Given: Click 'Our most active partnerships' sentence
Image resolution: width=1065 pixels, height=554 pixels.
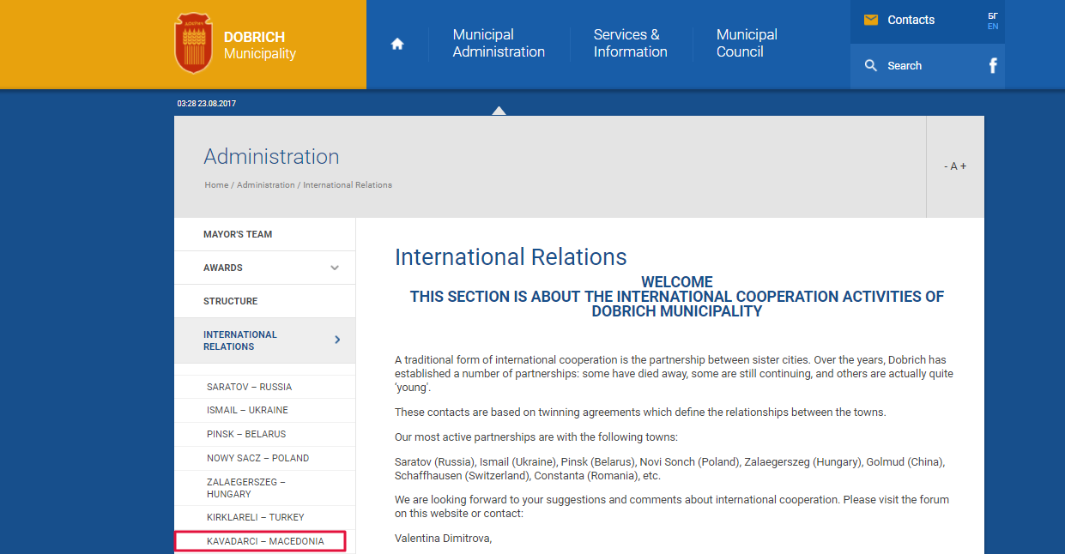Looking at the screenshot, I should point(536,437).
